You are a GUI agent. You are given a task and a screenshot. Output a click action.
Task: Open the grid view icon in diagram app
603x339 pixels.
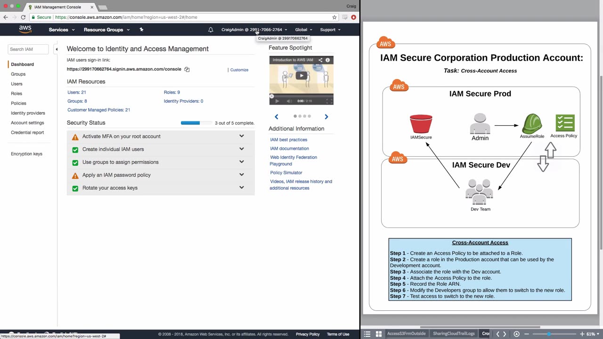pos(378,334)
